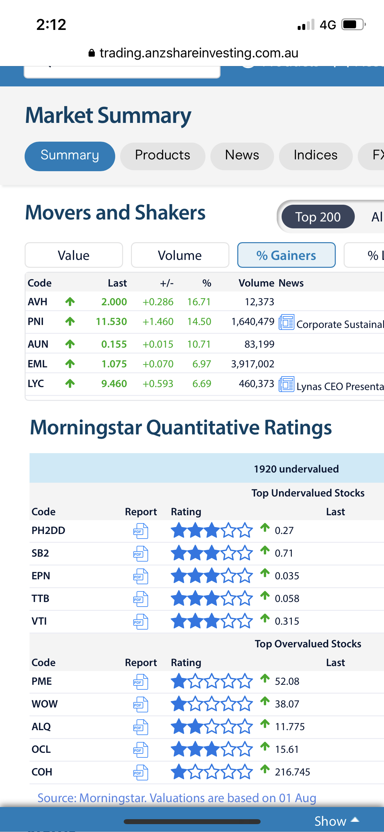The image size is (384, 832).
Task: Read the Corporate Sustainability news headline
Action: coord(340,325)
